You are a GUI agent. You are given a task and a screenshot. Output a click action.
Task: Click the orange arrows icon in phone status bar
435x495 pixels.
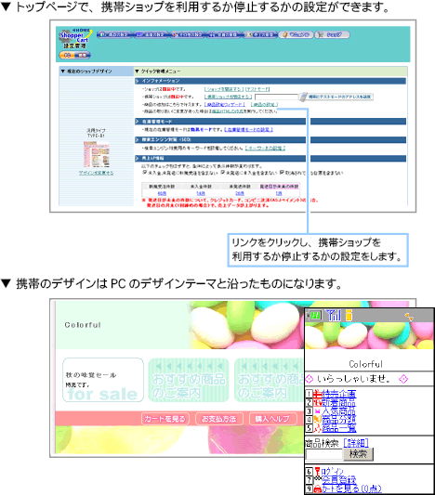[x=409, y=317]
